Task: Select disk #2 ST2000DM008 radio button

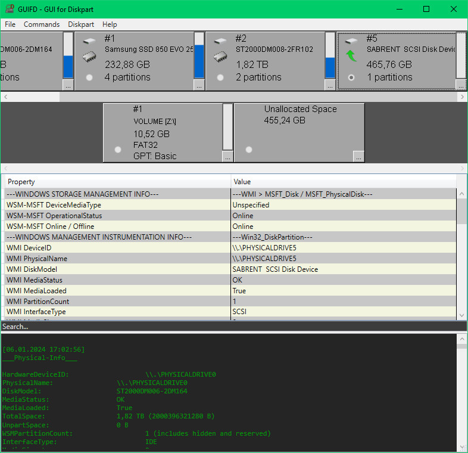Action: [220, 77]
